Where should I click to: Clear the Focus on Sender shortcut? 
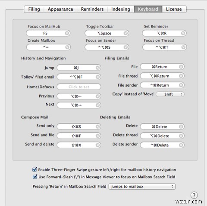(x=125, y=47)
